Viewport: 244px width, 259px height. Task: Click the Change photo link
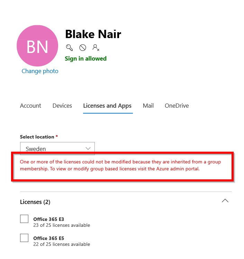coord(40,71)
